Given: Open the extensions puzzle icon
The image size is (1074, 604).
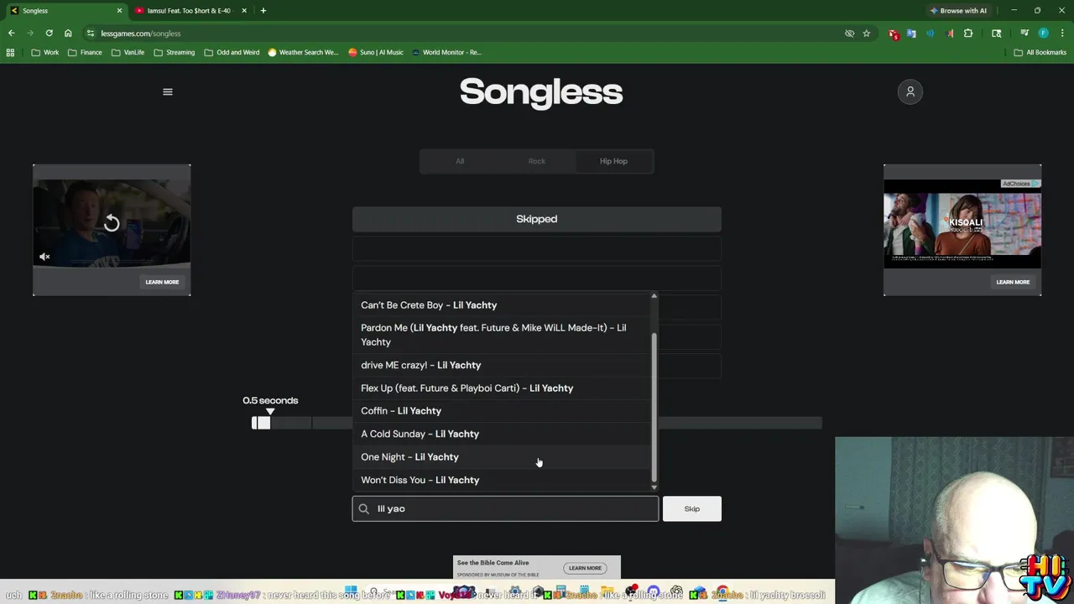Looking at the screenshot, I should pyautogui.click(x=968, y=34).
